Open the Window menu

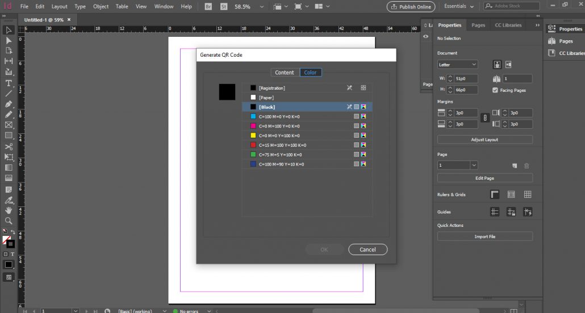(x=164, y=6)
